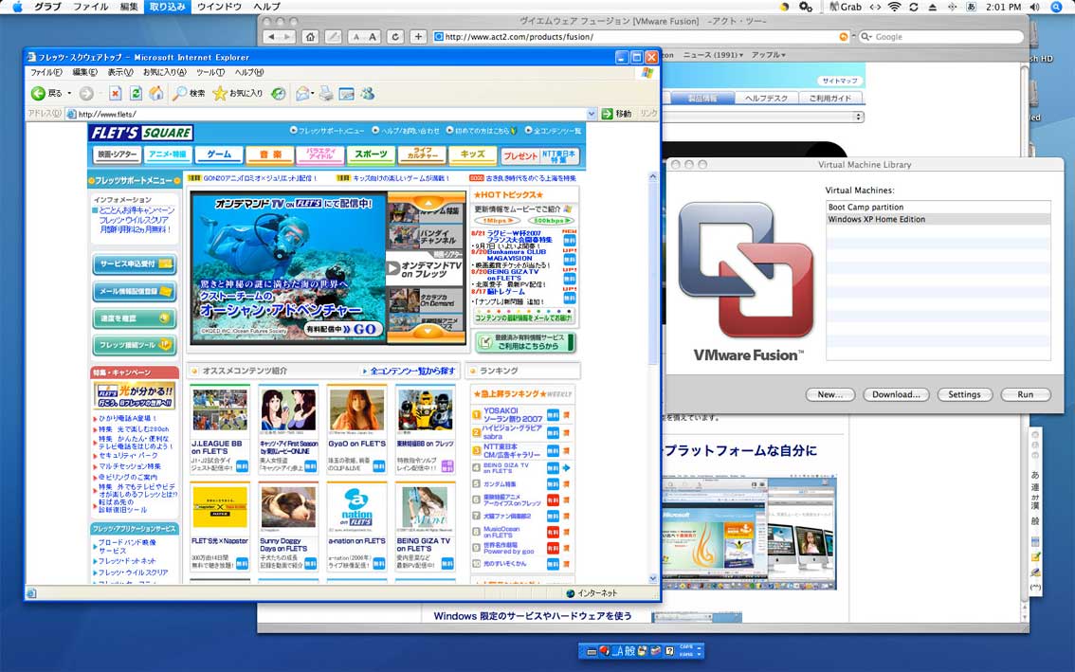Image resolution: width=1075 pixels, height=672 pixels.
Task: Open the 取り込み menu in the Mac menu bar
Action: coord(167,7)
